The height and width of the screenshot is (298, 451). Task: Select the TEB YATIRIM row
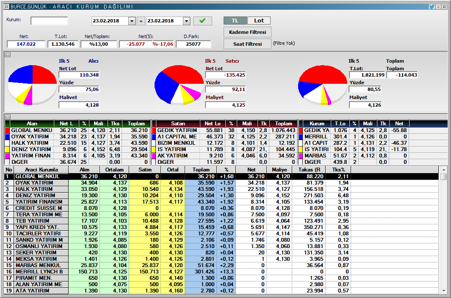pyautogui.click(x=221, y=221)
